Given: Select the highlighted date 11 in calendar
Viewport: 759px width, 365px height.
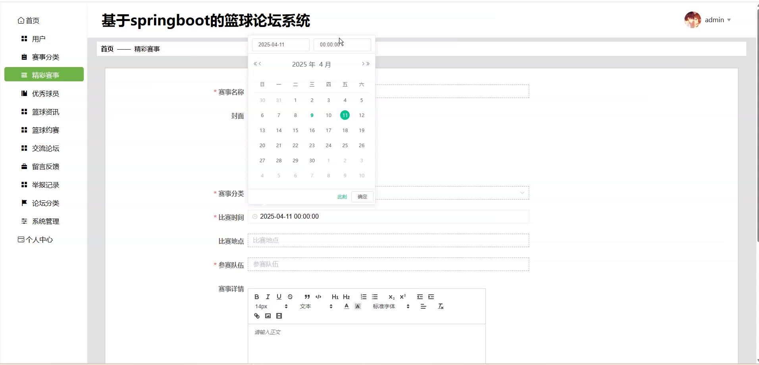Looking at the screenshot, I should (345, 115).
